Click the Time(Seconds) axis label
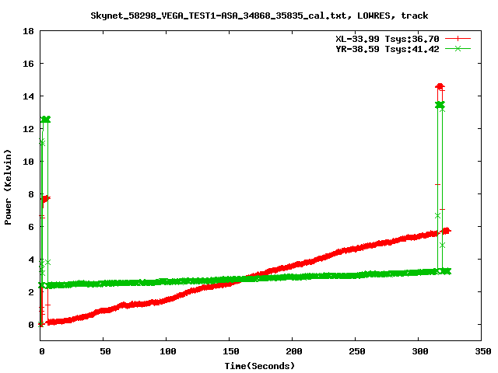The width and height of the screenshot is (498, 373). pos(259,366)
